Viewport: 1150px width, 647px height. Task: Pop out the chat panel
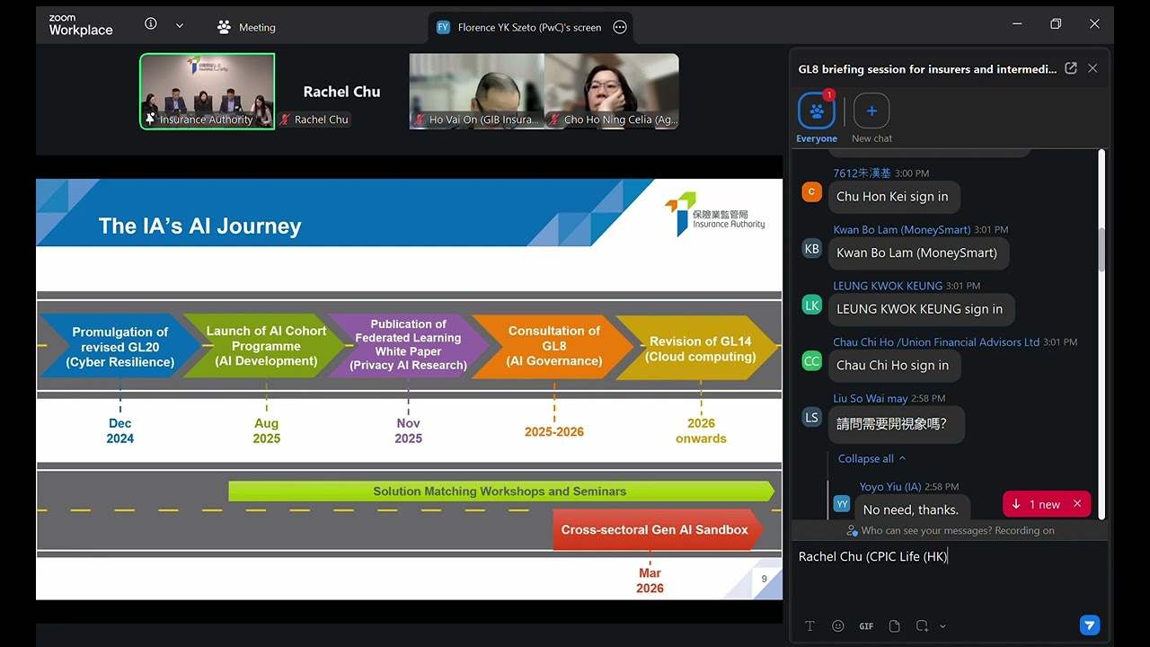pos(1071,68)
